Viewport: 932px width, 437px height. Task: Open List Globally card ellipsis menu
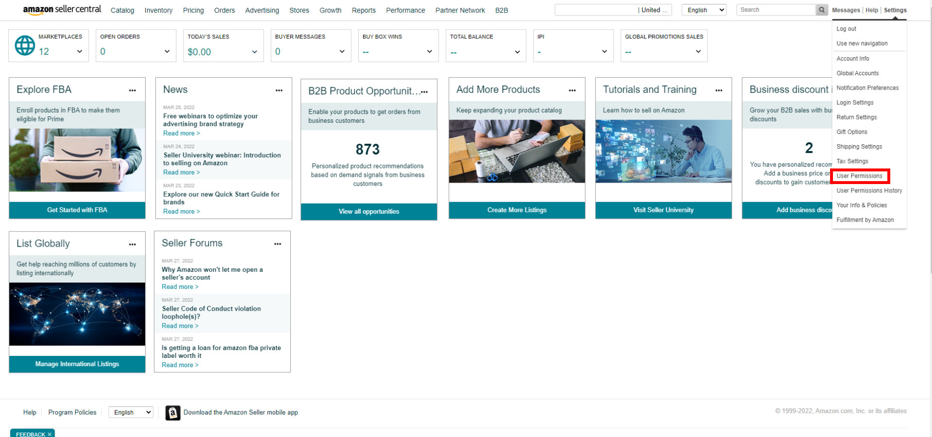click(133, 244)
